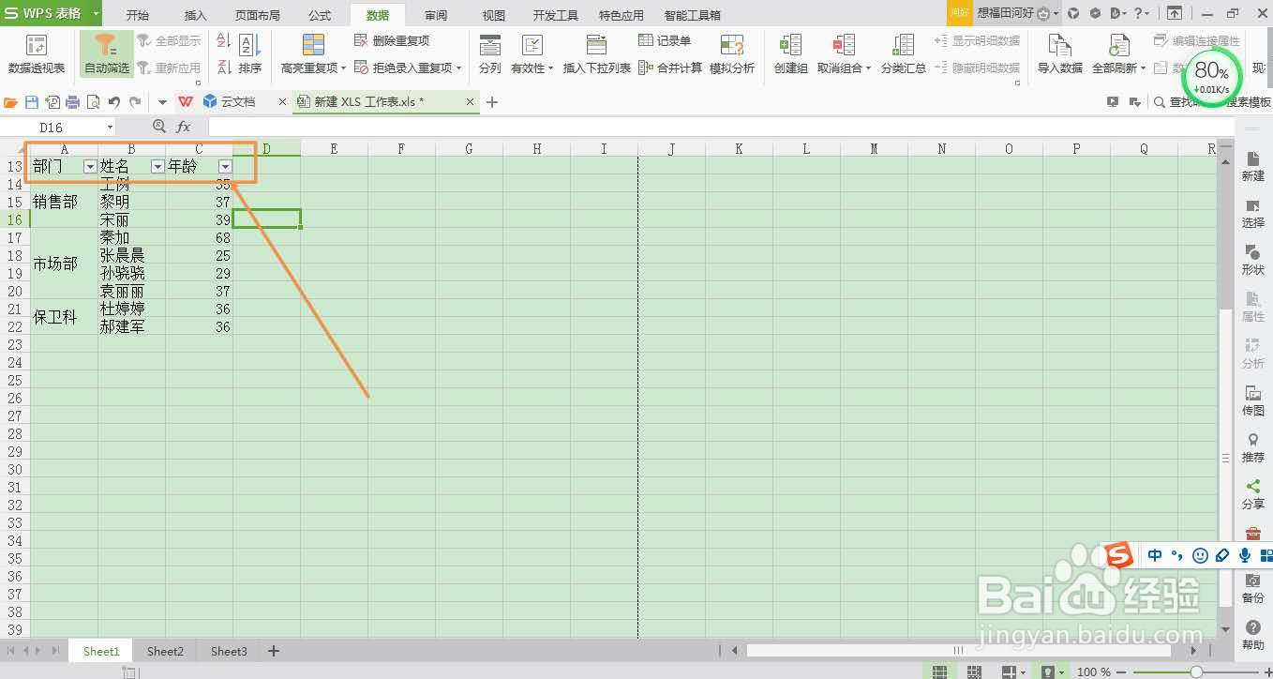Open a new document tab with plus
The width and height of the screenshot is (1273, 679).
click(x=492, y=102)
